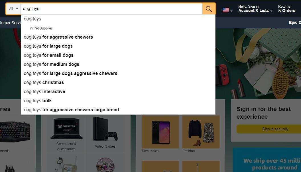Pick the "dog toys interactive" suggestion
This screenshot has width=301, height=172.
pyautogui.click(x=44, y=91)
